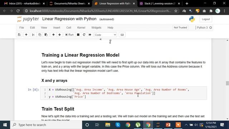The height and width of the screenshot is (129, 229).
Task: Click the notebook vertical scrollbar thumb
Action: (227, 83)
